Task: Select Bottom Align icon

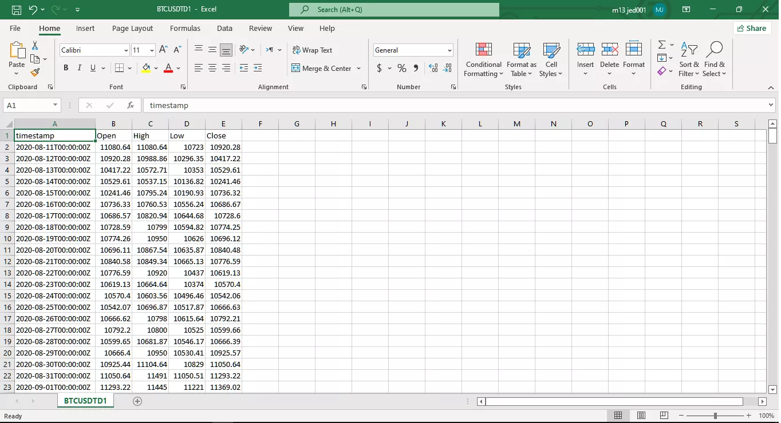Action: click(x=226, y=50)
